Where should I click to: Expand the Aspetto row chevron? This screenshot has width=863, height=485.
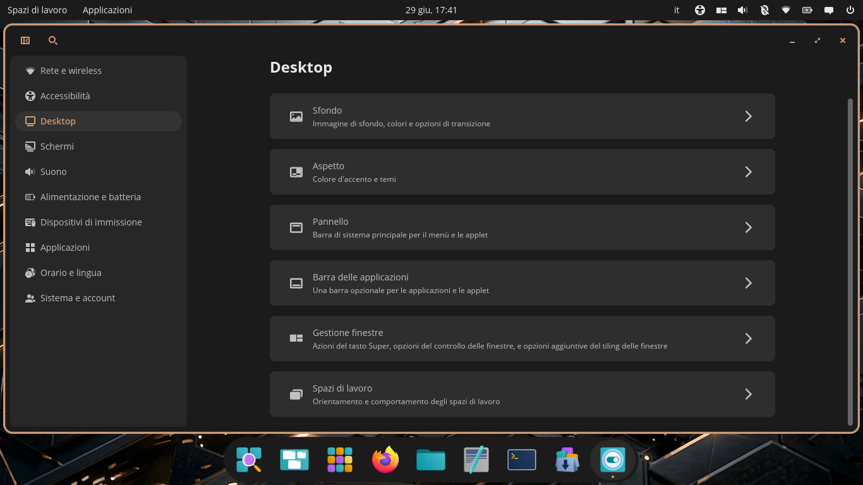[x=748, y=172]
